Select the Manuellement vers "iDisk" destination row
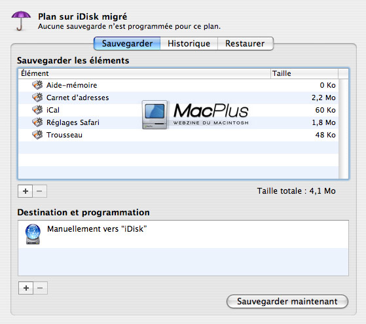 183,234
